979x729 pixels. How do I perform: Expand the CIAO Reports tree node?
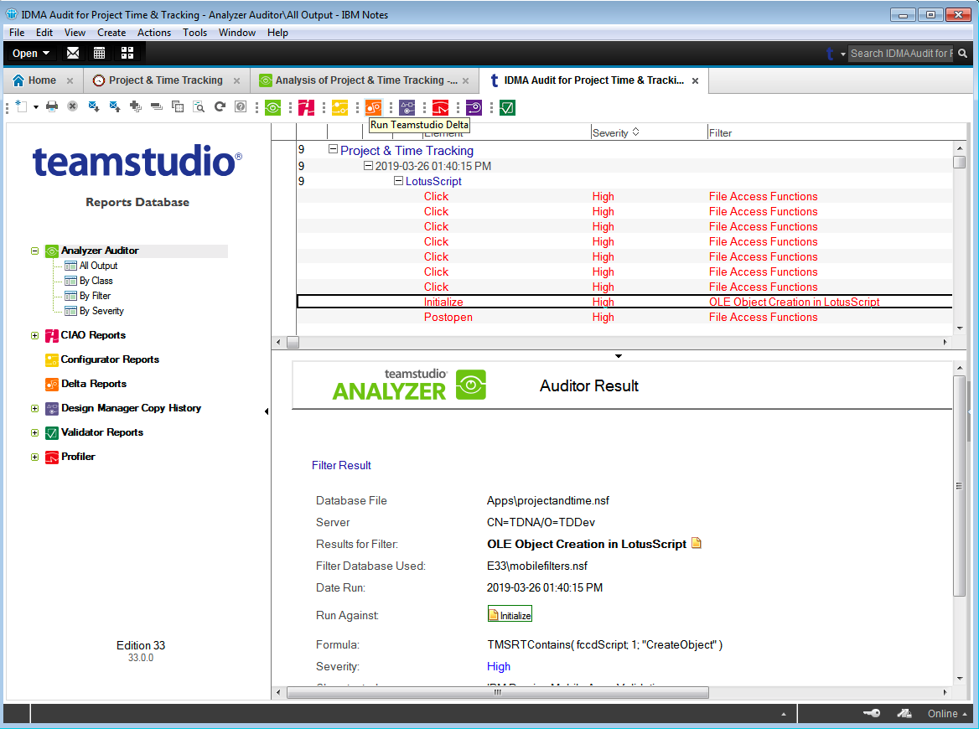[x=35, y=336]
